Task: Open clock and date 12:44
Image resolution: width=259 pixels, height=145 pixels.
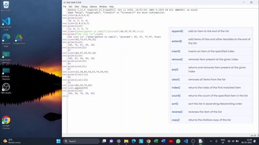Action: click(x=246, y=141)
